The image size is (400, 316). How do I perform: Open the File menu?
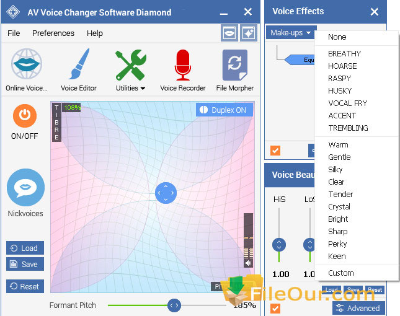pyautogui.click(x=14, y=33)
